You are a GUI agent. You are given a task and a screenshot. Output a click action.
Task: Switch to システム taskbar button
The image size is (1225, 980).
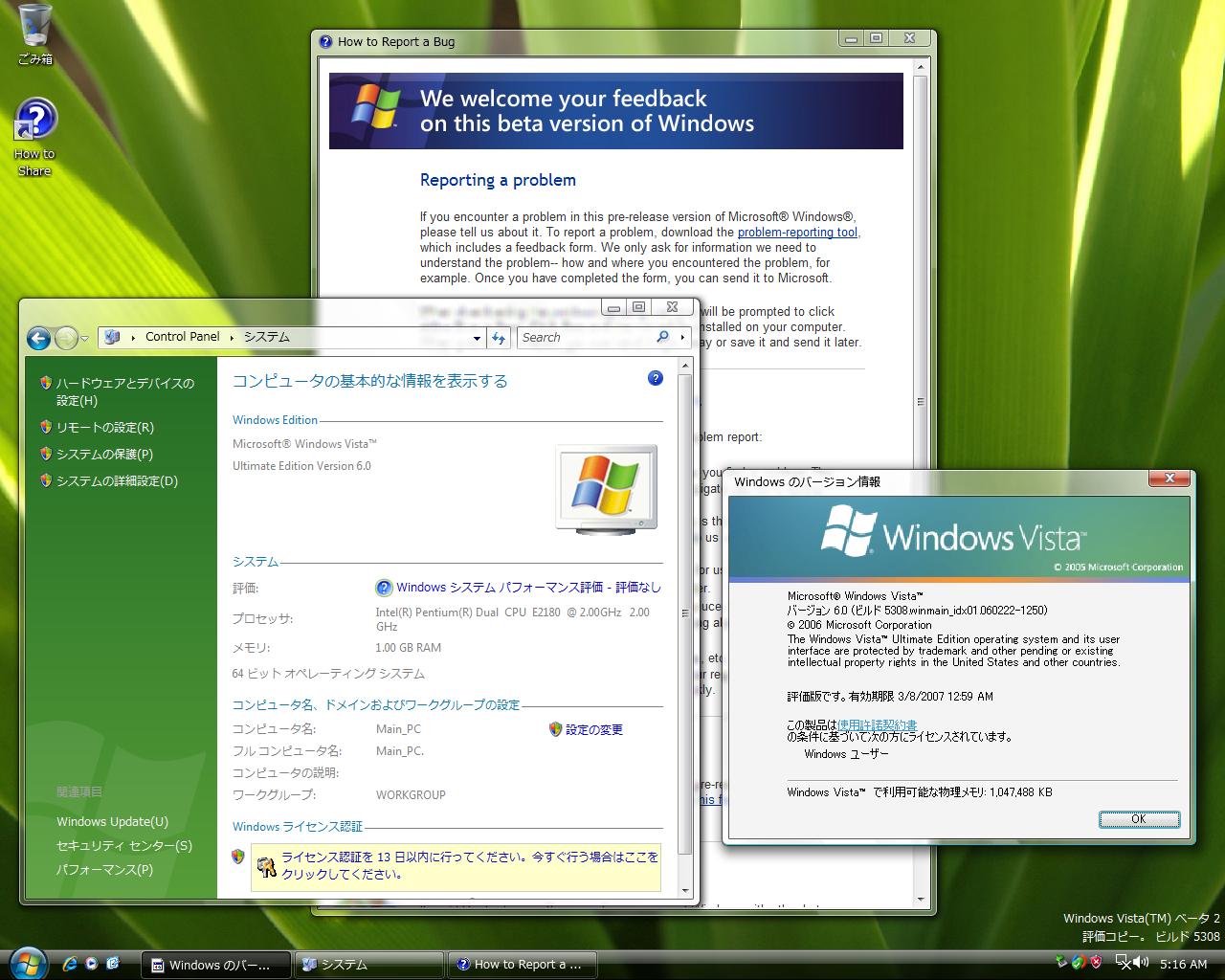point(369,965)
